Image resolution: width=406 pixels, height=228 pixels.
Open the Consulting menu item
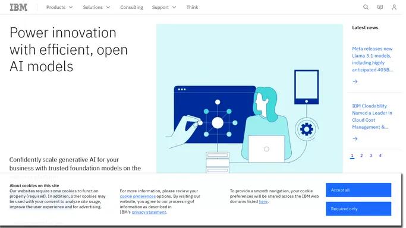[131, 7]
